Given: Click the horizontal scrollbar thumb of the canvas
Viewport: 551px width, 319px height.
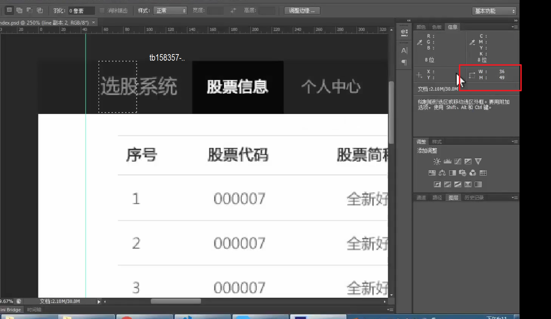Looking at the screenshot, I should 176,301.
